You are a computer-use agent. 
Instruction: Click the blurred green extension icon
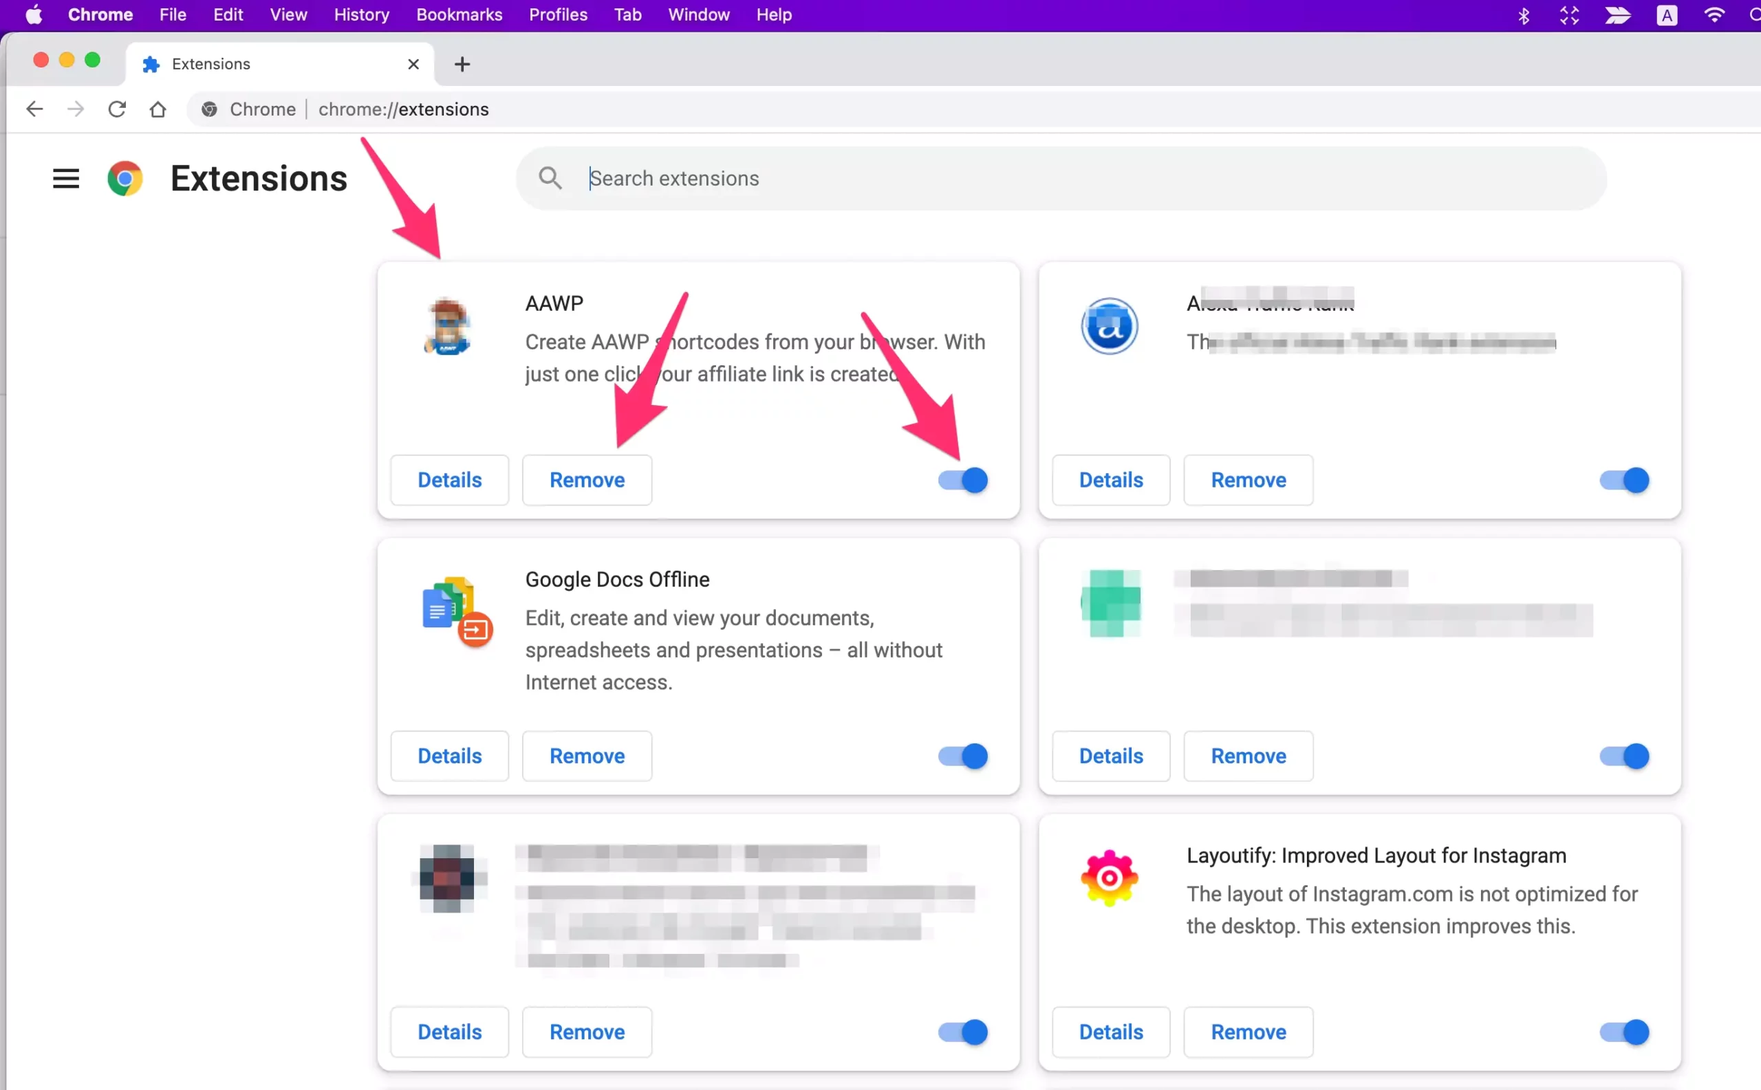1110,602
